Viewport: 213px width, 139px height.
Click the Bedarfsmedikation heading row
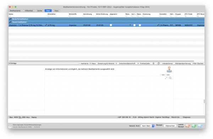(x=106, y=19)
